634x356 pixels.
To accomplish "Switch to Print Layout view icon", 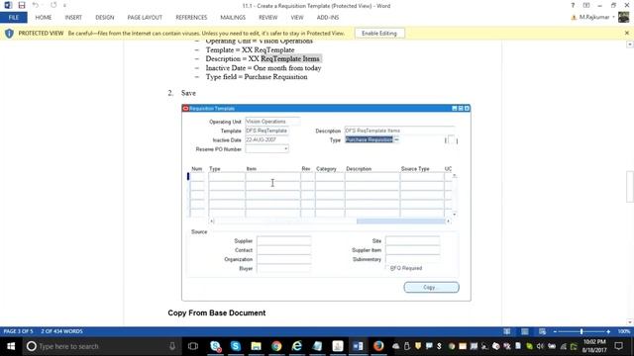I will tap(524, 331).
